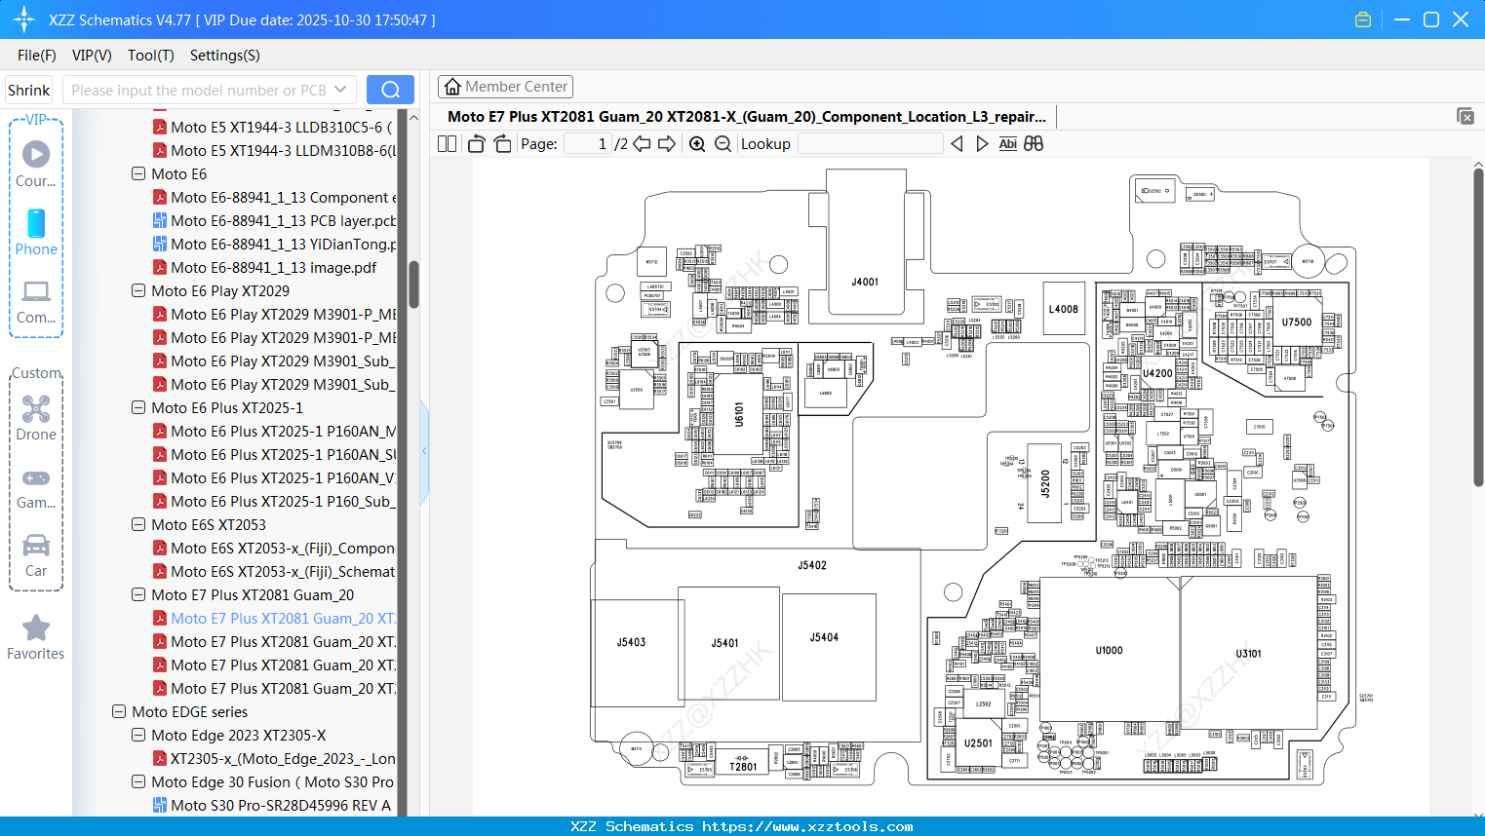The height and width of the screenshot is (836, 1485).
Task: Collapse the Moto E6S XT2053 folder
Action: coord(138,524)
